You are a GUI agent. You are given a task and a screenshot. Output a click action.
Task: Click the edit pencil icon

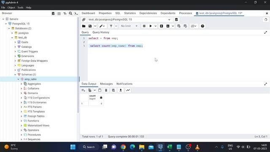click(101, 26)
